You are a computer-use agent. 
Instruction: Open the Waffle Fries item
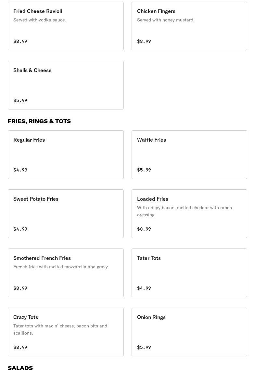tap(189, 155)
